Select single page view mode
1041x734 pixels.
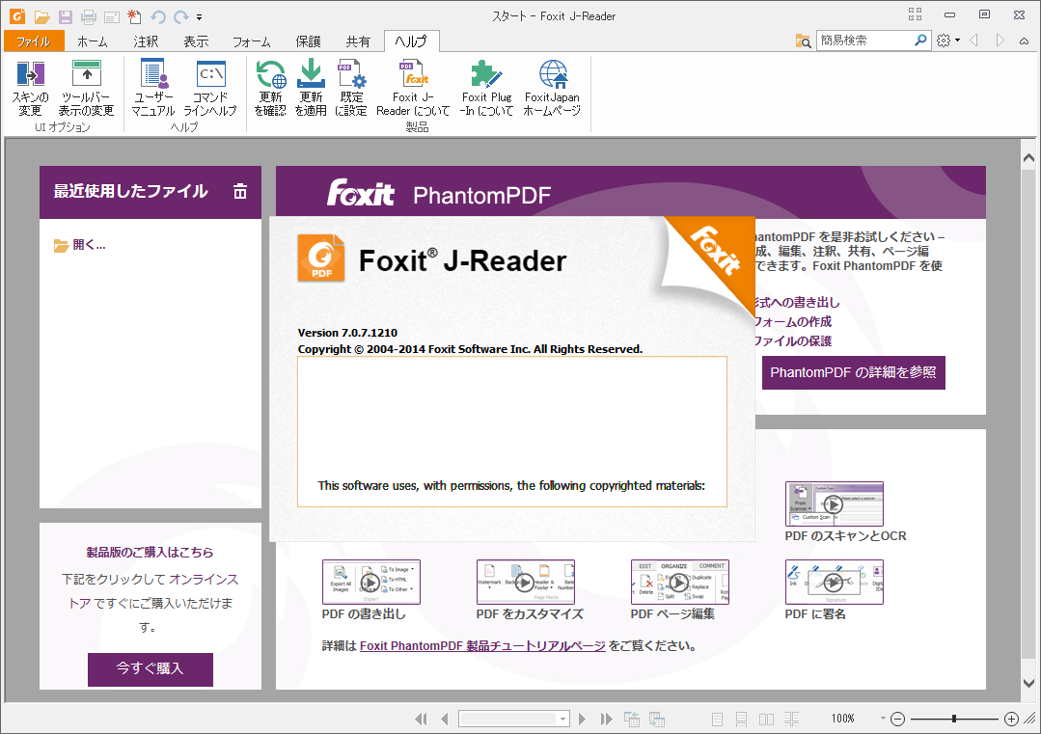(716, 719)
